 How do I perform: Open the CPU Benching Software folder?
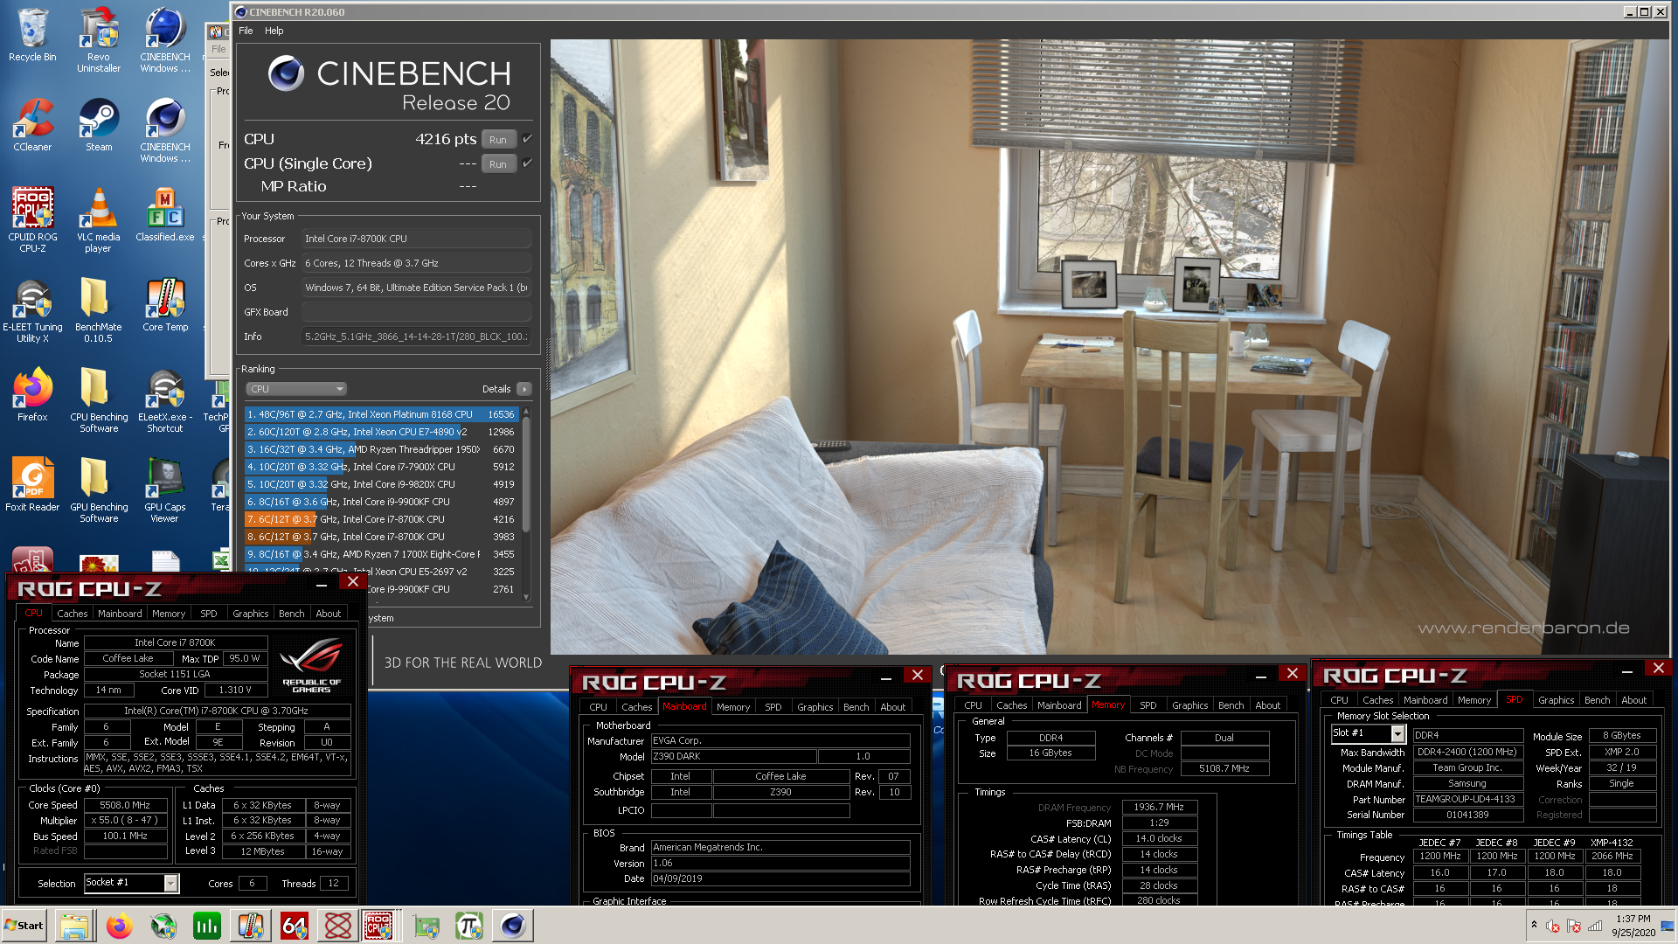(99, 400)
